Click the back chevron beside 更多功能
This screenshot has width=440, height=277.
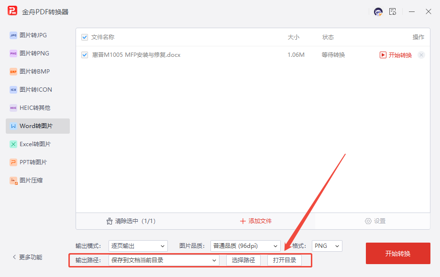14,257
